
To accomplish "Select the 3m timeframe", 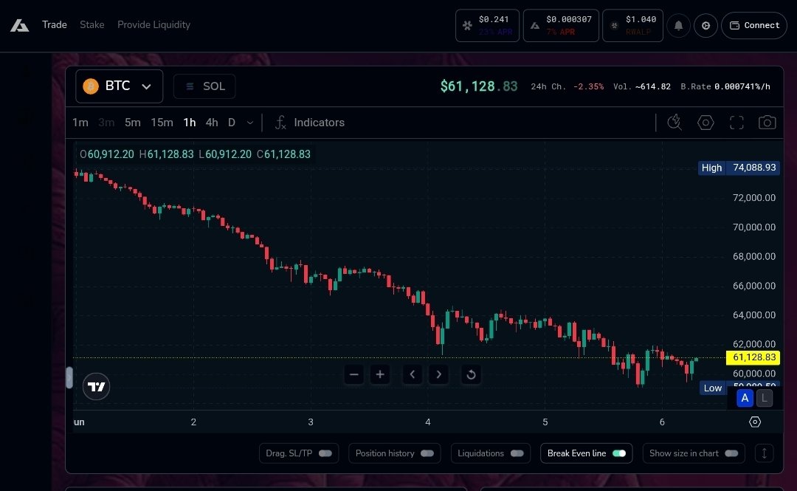I will (x=106, y=123).
